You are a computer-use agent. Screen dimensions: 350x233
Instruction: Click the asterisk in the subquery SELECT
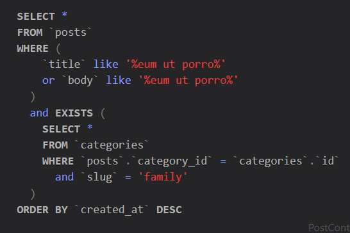click(90, 127)
